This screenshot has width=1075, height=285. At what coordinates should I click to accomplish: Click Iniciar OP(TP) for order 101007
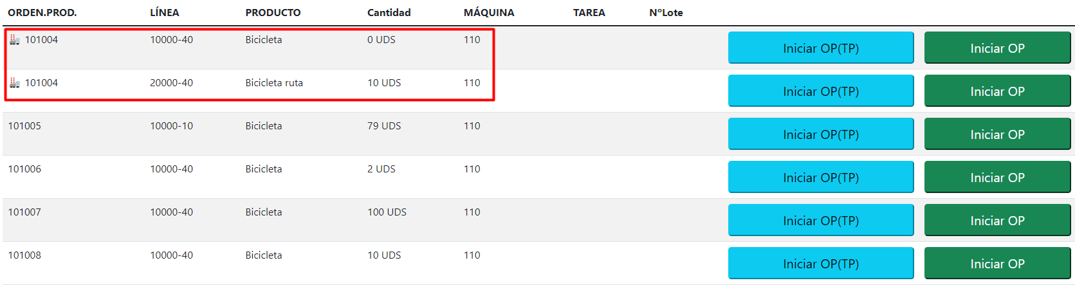pos(821,221)
